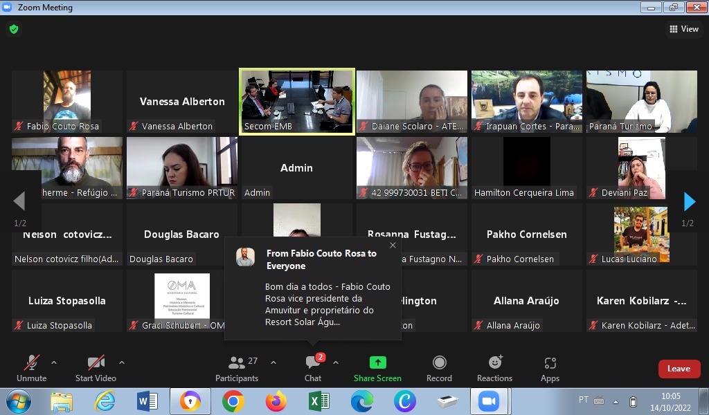Open the Chat panel
Viewport: 709px width, 415px height.
point(313,369)
